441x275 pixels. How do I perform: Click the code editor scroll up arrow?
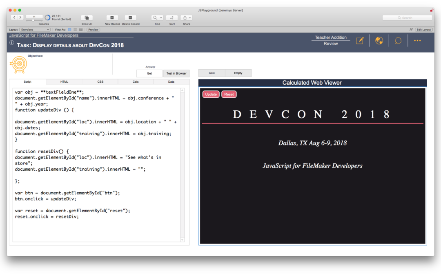182,90
